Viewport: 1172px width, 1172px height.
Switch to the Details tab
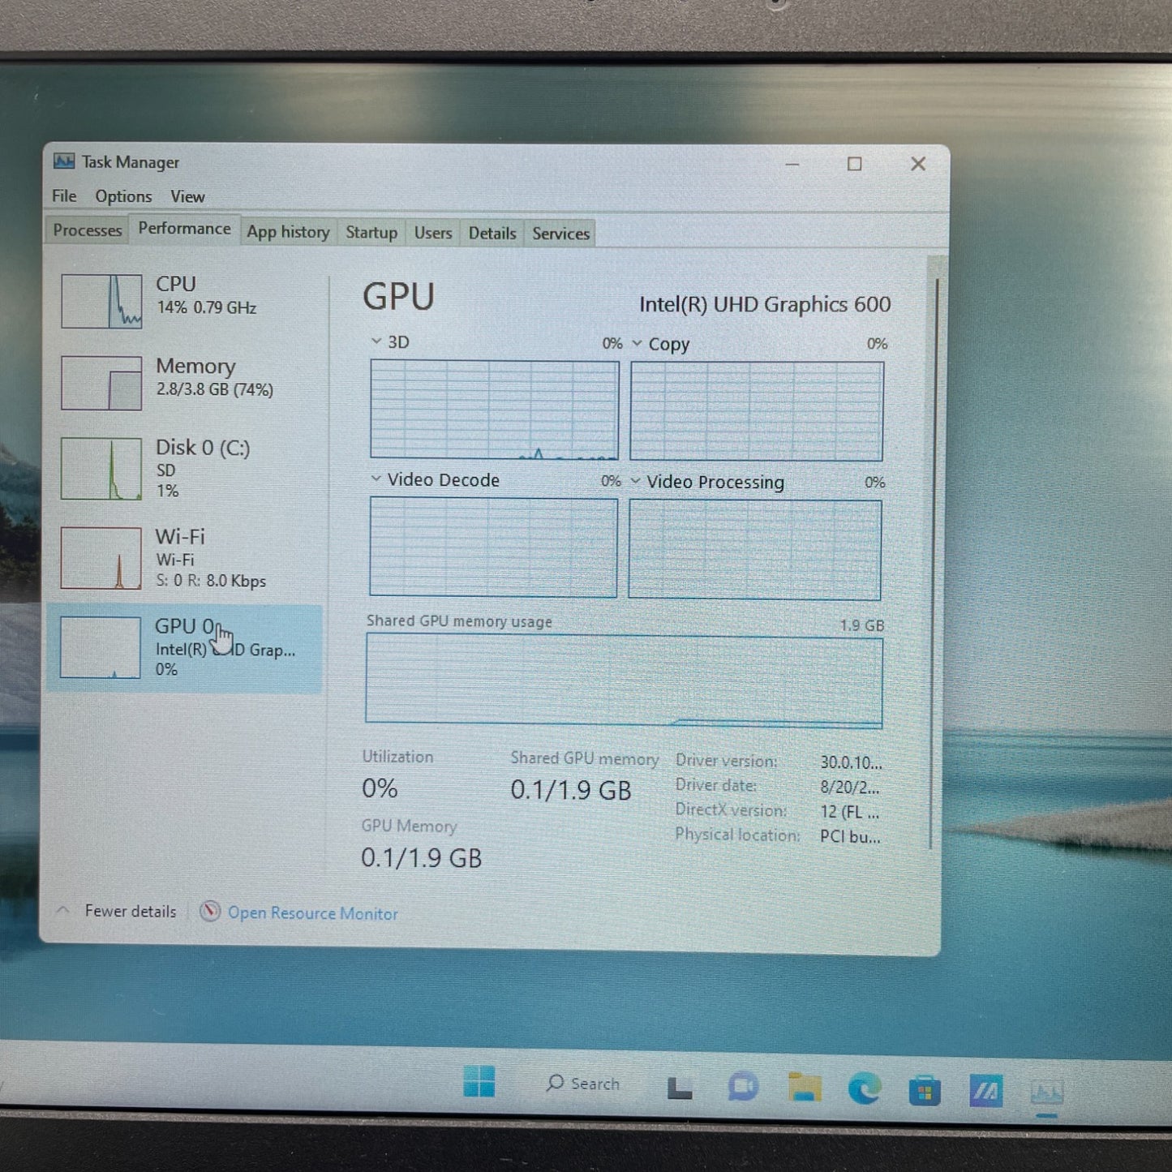pos(492,234)
